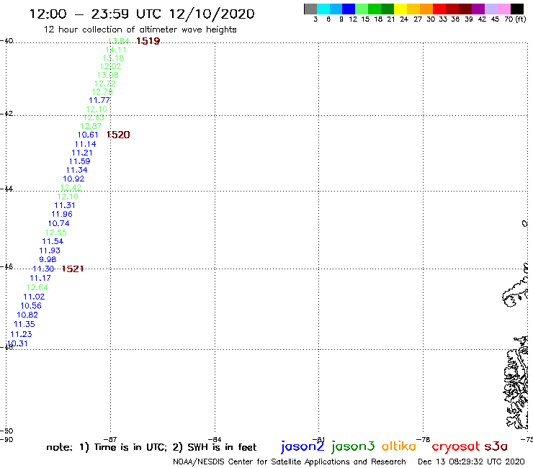Click the jason2 legend label
Viewport: 533px width, 468px height.
pos(303,446)
